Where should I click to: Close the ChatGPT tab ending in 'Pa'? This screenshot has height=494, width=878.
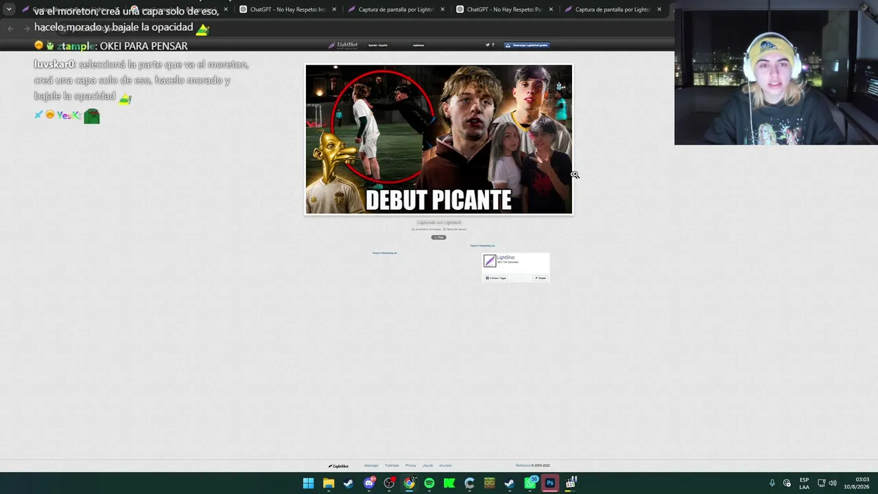pos(551,10)
